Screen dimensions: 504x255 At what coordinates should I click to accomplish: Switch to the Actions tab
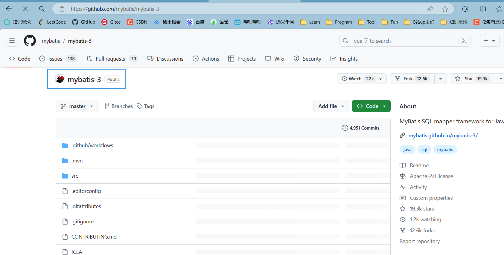coord(206,59)
